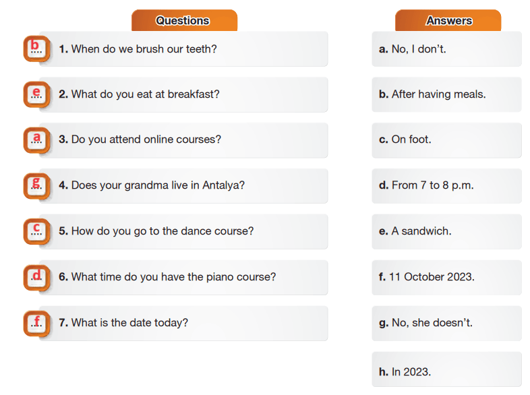The width and height of the screenshot is (530, 395).
Task: Click the Answers header tab
Action: point(448,20)
